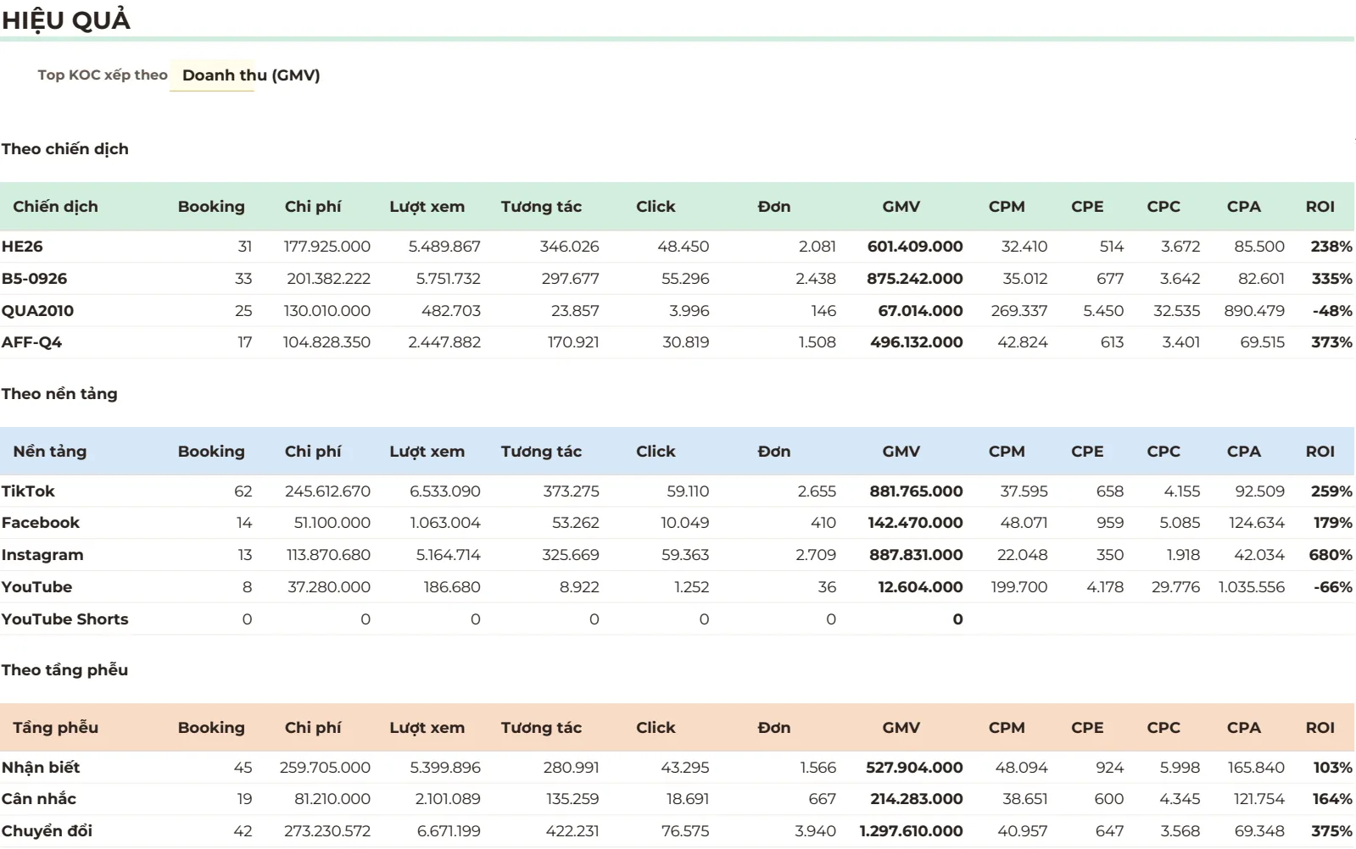
Task: Click the "HIỆU QUẢ" page title
Action: tap(66, 20)
